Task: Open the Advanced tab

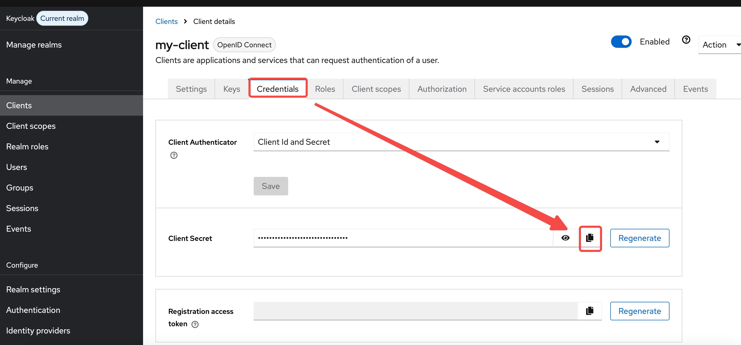Action: coord(648,89)
